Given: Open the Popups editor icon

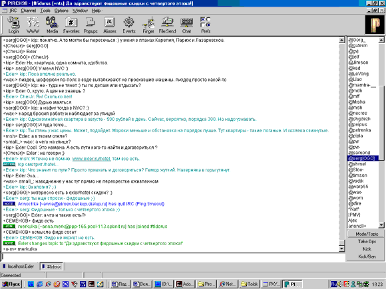Looking at the screenshot, I should (x=91, y=25).
